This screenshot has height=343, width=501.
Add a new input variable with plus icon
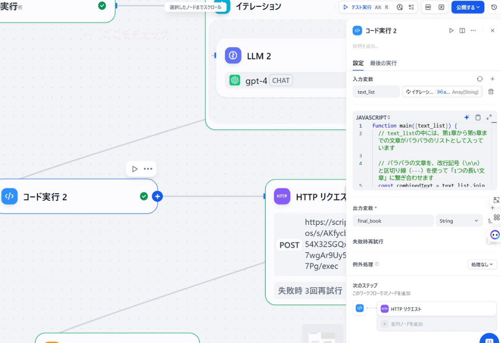(492, 79)
